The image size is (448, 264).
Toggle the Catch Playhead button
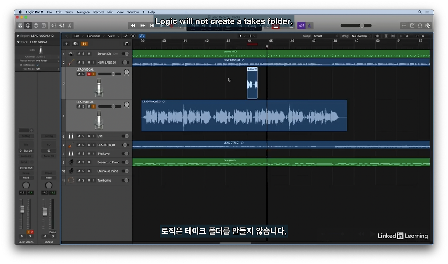click(x=142, y=36)
